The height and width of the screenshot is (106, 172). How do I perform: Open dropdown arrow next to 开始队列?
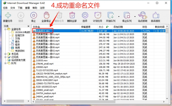coord(119,17)
